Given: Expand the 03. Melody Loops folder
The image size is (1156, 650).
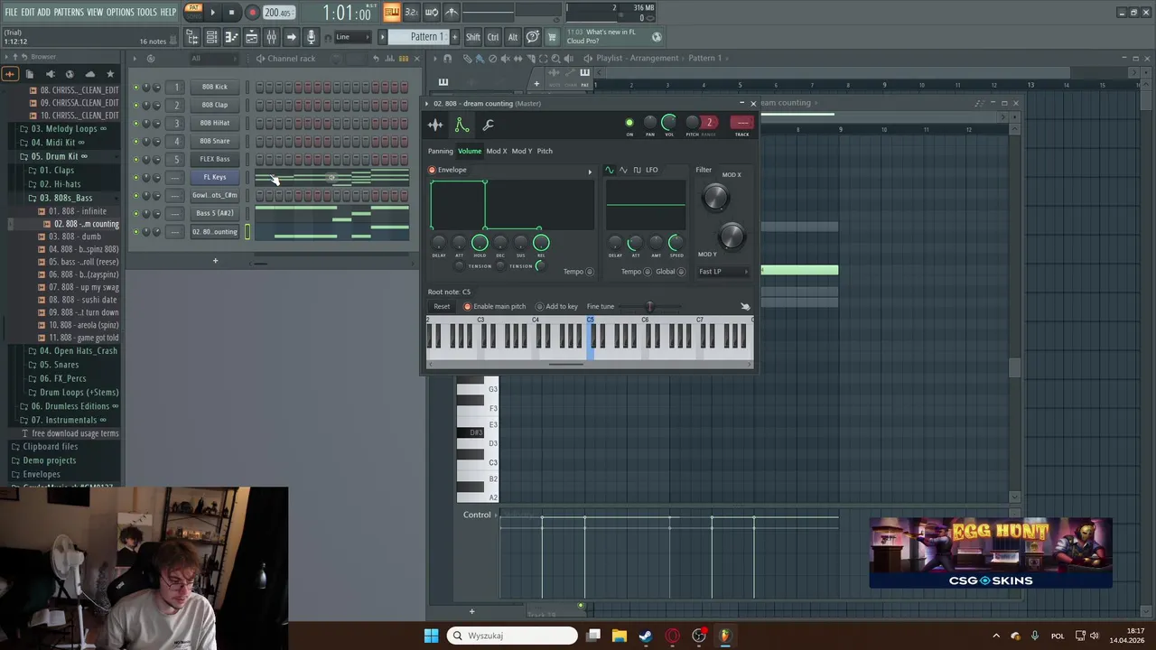Looking at the screenshot, I should pos(64,129).
